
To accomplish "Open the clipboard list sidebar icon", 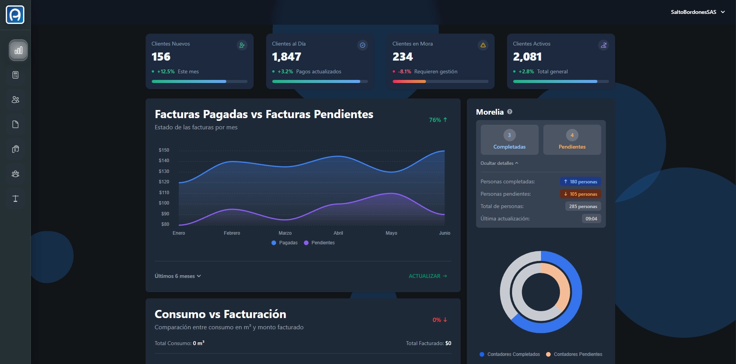I will click(x=15, y=149).
